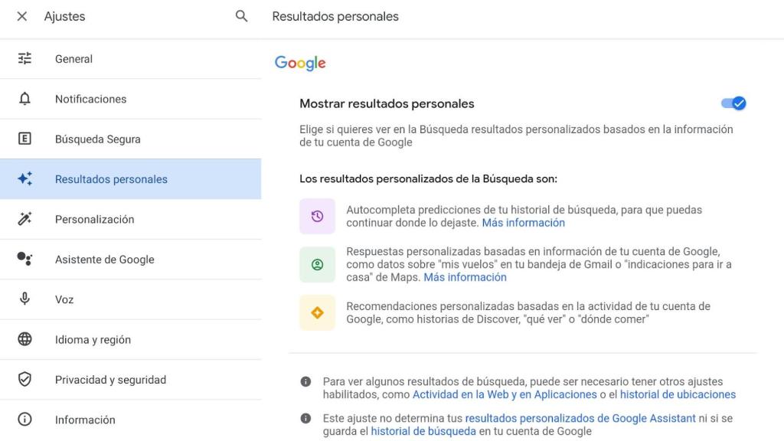Click the Notificaciones bell icon
784x441 pixels.
tap(24, 99)
